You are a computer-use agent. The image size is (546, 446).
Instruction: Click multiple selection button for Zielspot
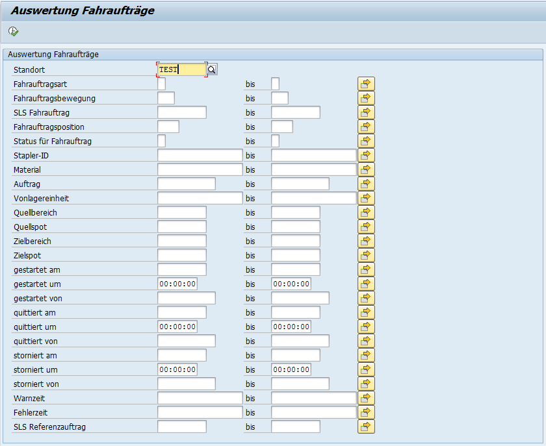366,255
